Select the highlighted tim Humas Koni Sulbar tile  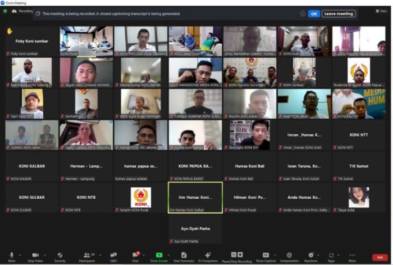point(195,198)
